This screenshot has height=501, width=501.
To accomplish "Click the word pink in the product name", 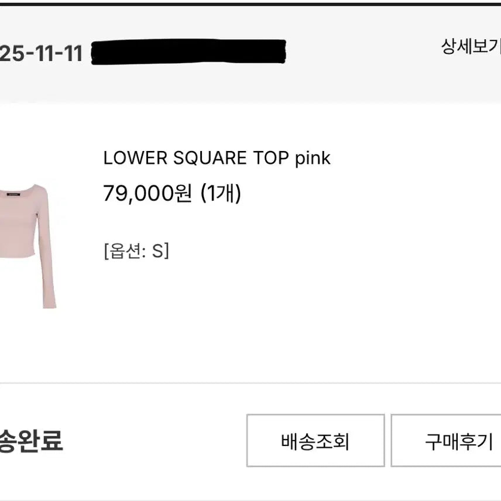I will (x=313, y=158).
